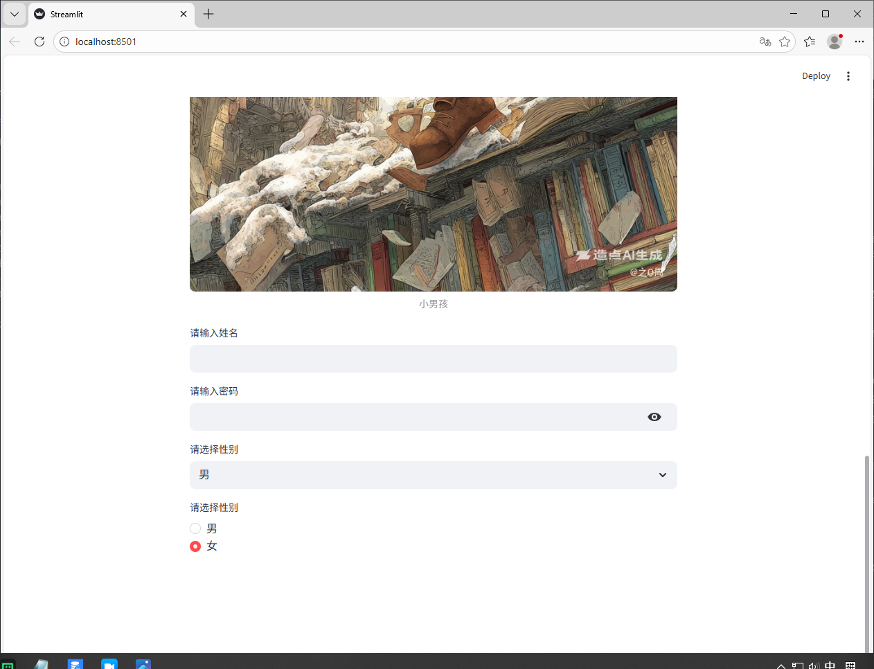The image size is (874, 669).
Task: Open the blue video camera taskbar app
Action: [109, 663]
